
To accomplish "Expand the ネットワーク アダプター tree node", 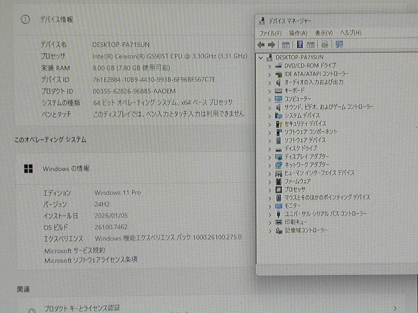I will coord(270,165).
